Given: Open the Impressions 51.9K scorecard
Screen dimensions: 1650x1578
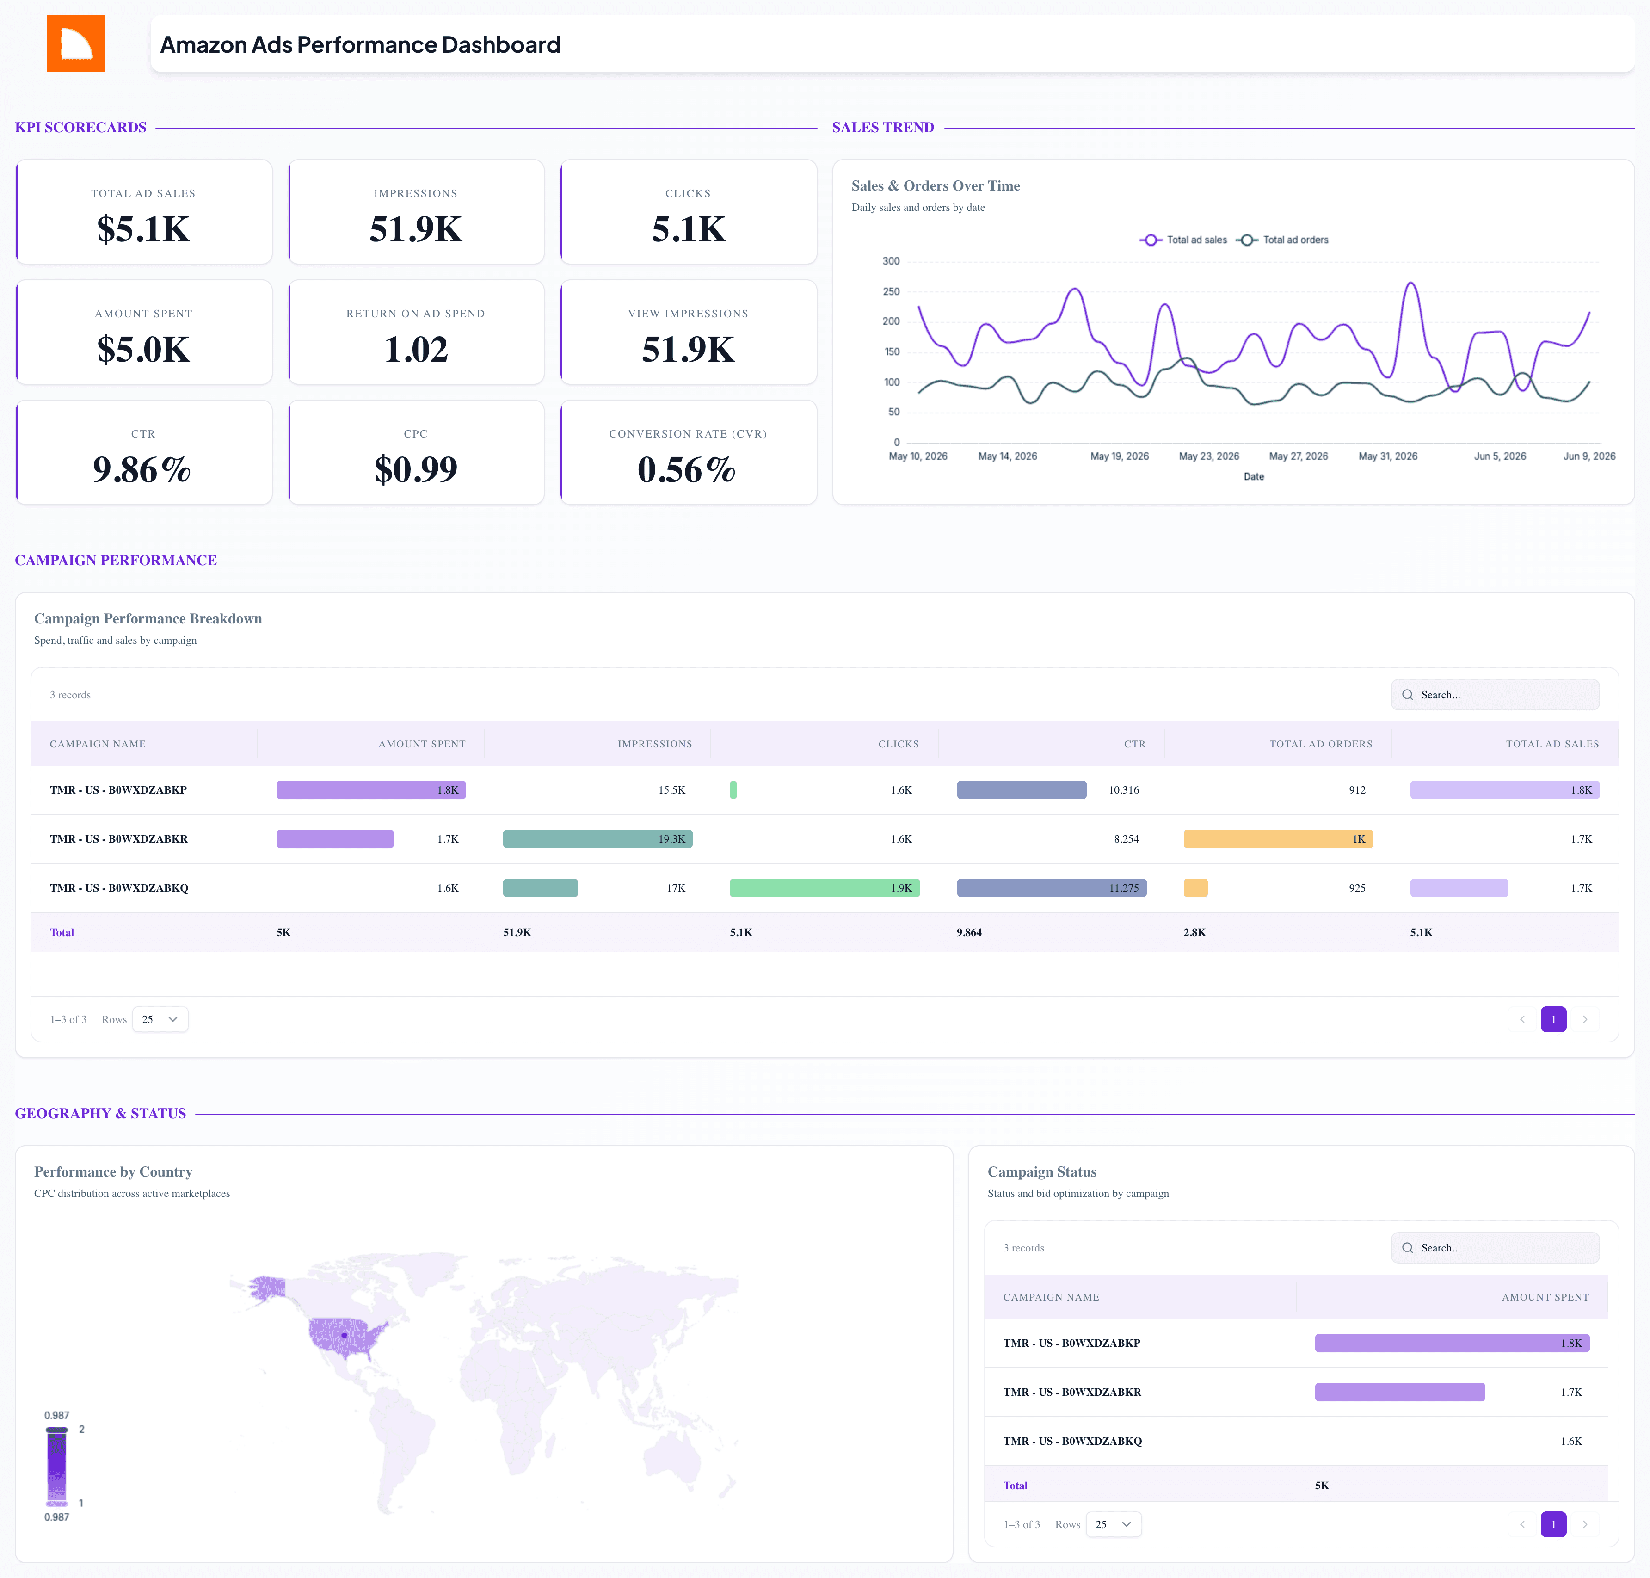Looking at the screenshot, I should pos(416,212).
